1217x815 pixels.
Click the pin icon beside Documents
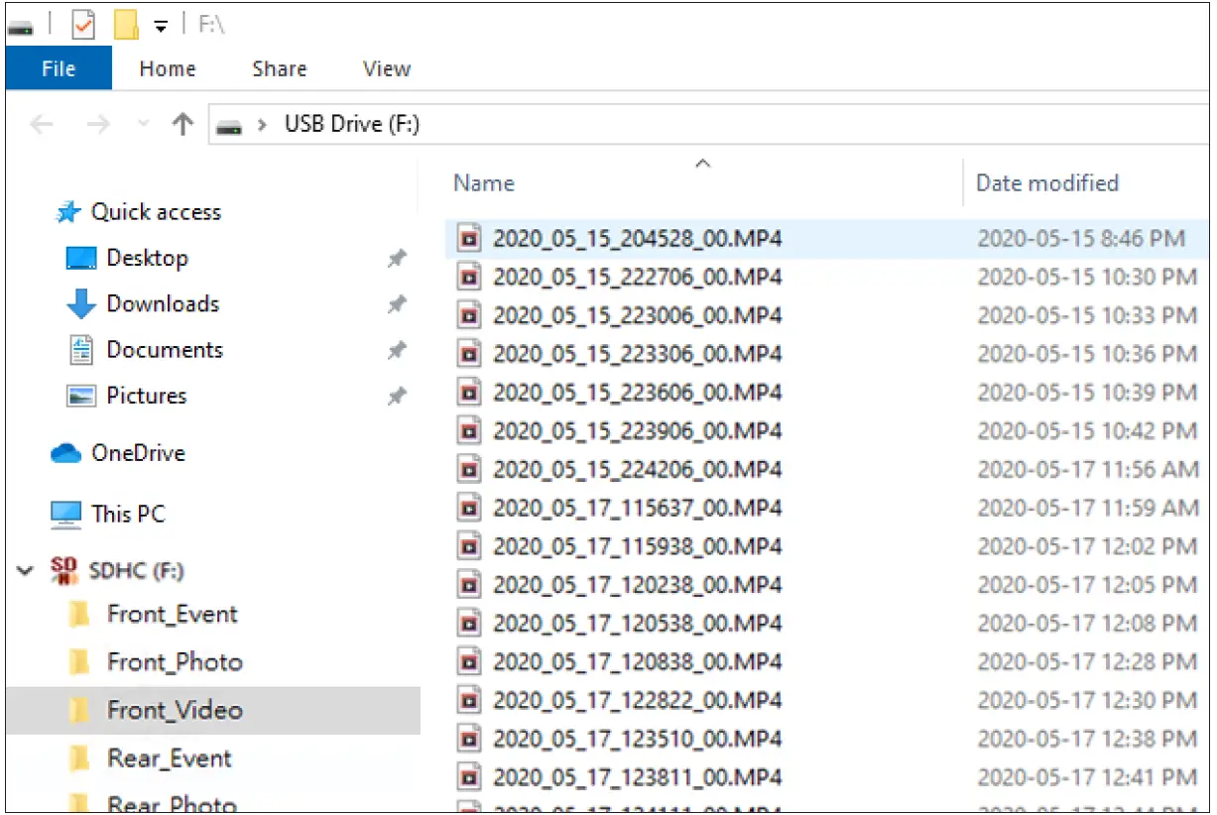pyautogui.click(x=397, y=350)
